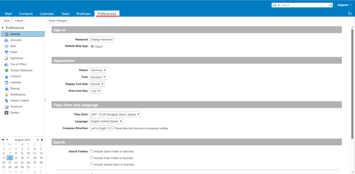Click the Undo Changes button

point(58,21)
